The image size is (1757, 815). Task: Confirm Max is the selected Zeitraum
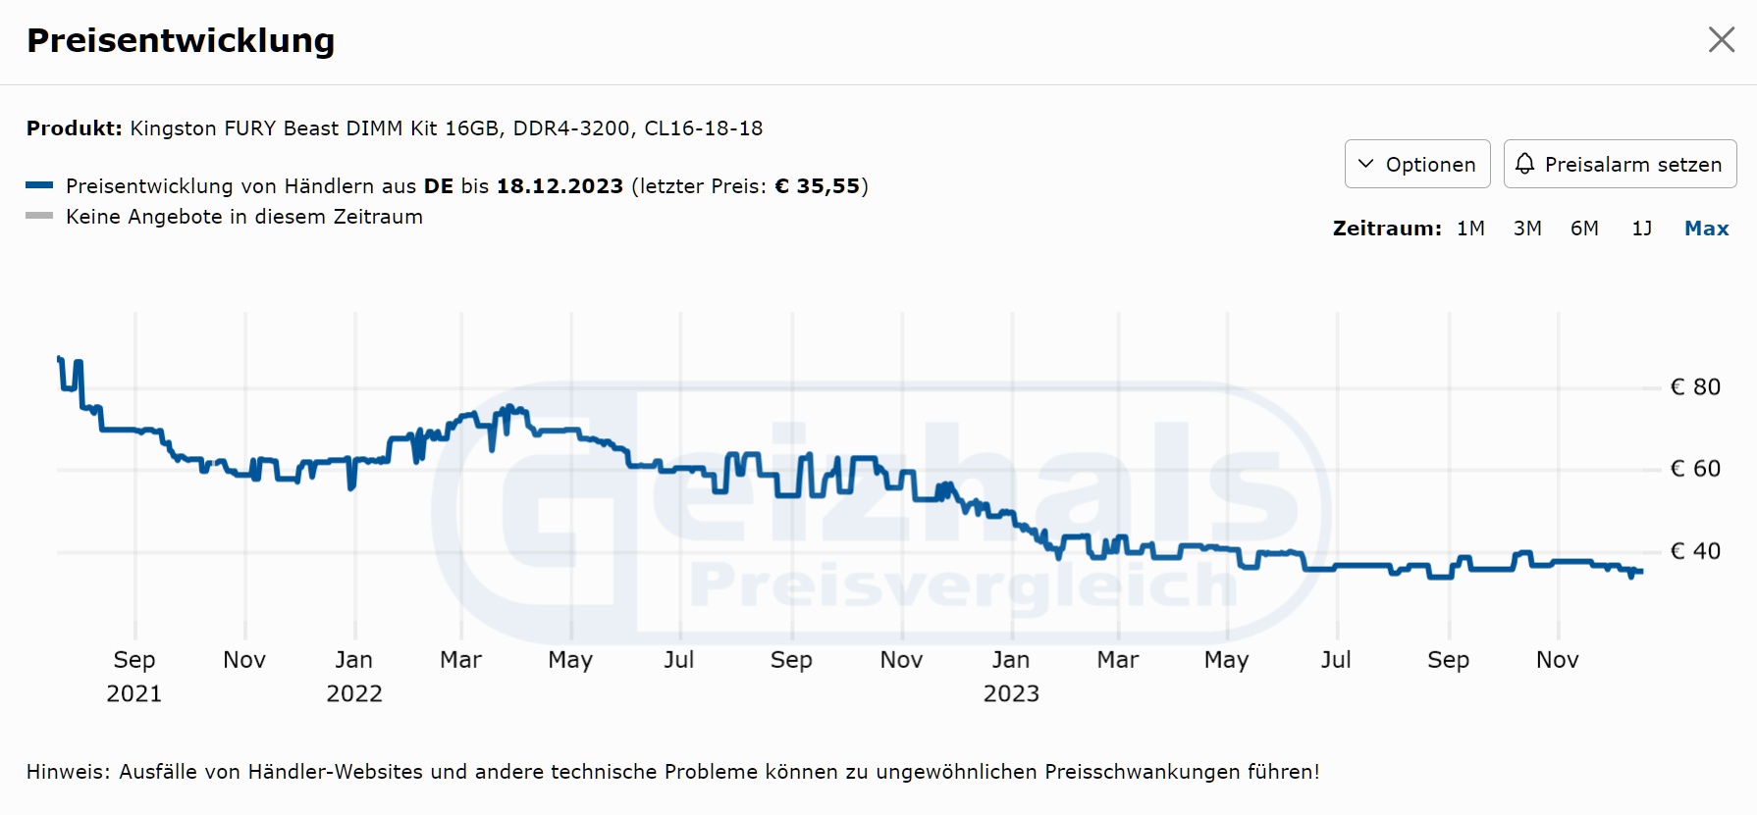tap(1706, 228)
